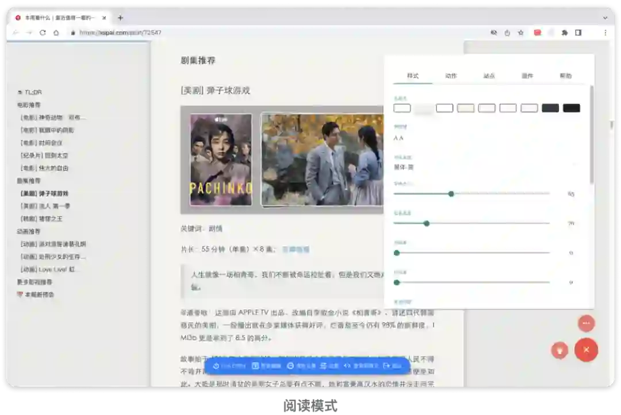Click the red extension icon in toolbar
The height and width of the screenshot is (415, 621).
tap(538, 33)
